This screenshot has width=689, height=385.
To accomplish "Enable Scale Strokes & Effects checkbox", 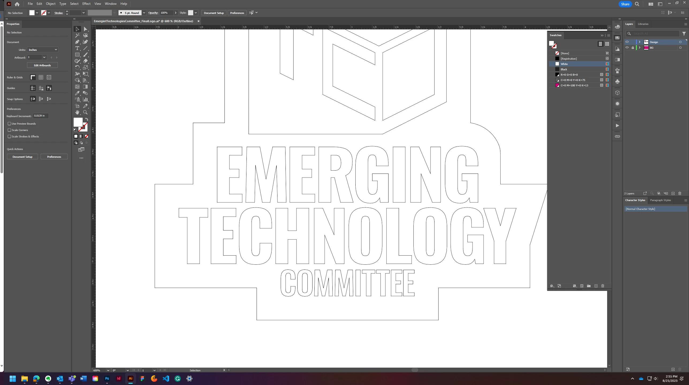I will coord(9,136).
